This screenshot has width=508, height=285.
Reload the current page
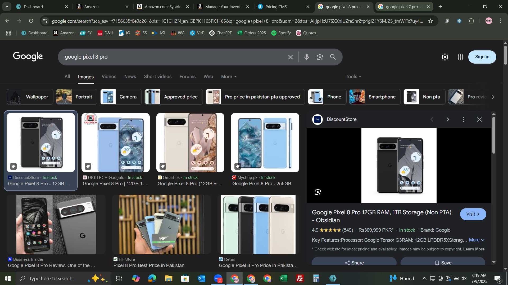[x=31, y=21]
